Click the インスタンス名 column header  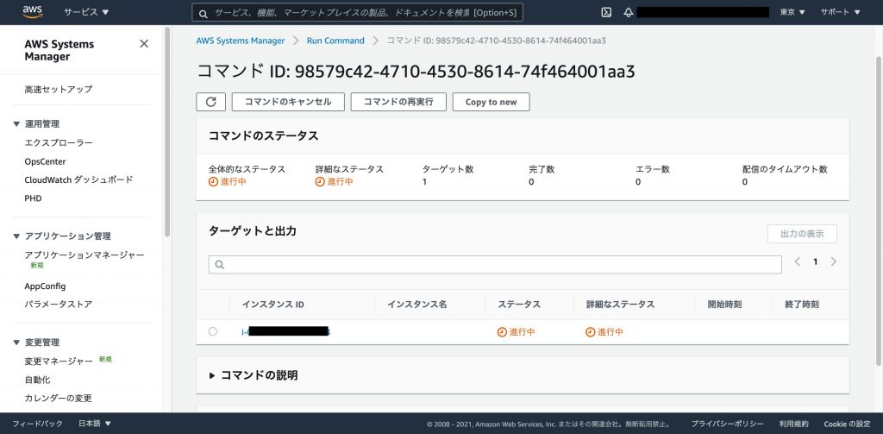coord(417,305)
